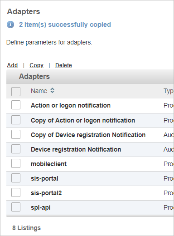Viewport: 174px width, 236px height.
Task: Toggle the select-all checkbox in the header row
Action: click(16, 92)
